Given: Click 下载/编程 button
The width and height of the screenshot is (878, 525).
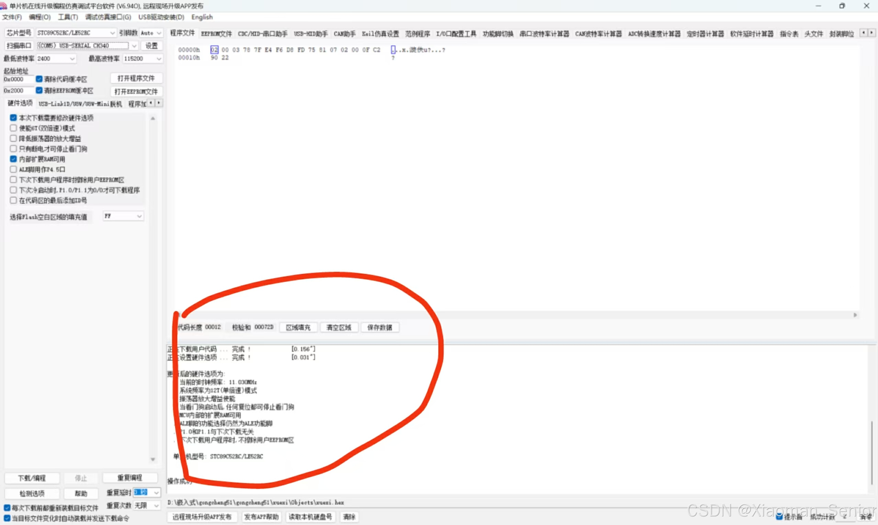Looking at the screenshot, I should [x=32, y=478].
